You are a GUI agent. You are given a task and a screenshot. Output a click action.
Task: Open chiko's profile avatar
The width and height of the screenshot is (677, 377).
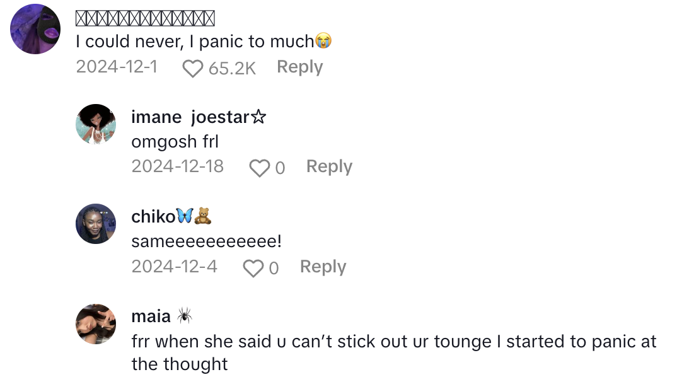[x=96, y=224]
